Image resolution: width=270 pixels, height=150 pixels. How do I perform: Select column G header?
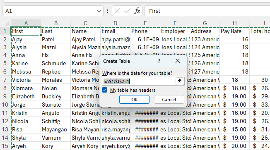205,23
